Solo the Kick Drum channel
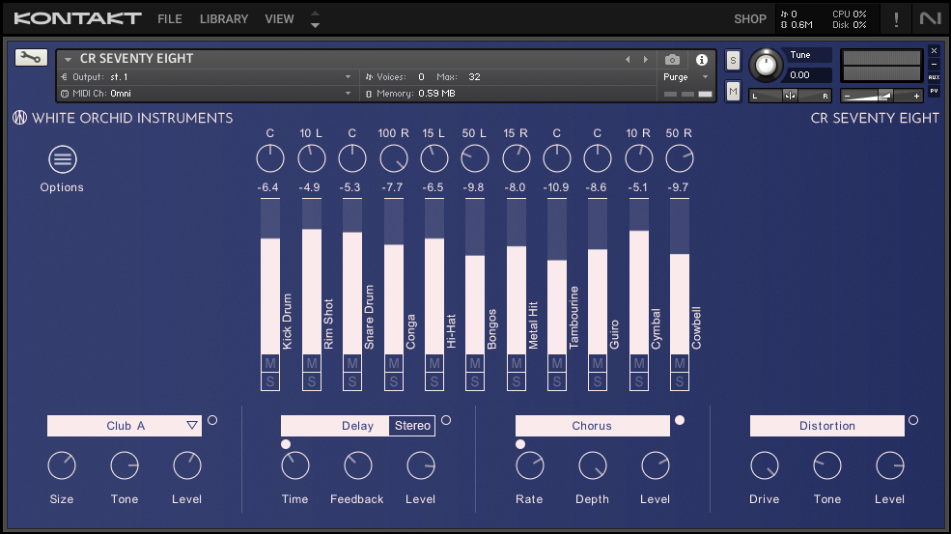The height and width of the screenshot is (534, 951). pos(270,381)
